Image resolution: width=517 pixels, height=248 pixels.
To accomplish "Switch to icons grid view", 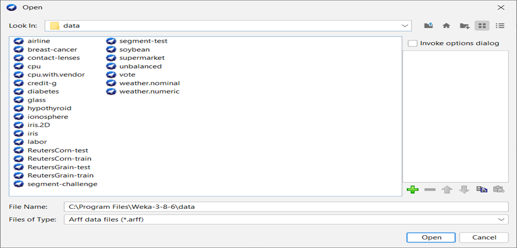I will (x=482, y=26).
